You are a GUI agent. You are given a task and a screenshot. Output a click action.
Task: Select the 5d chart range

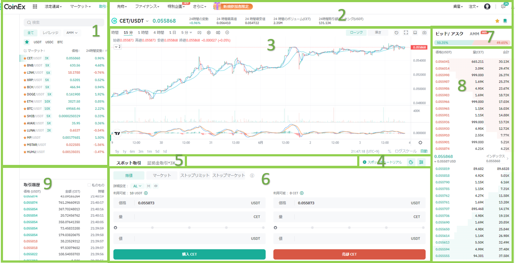point(157,151)
